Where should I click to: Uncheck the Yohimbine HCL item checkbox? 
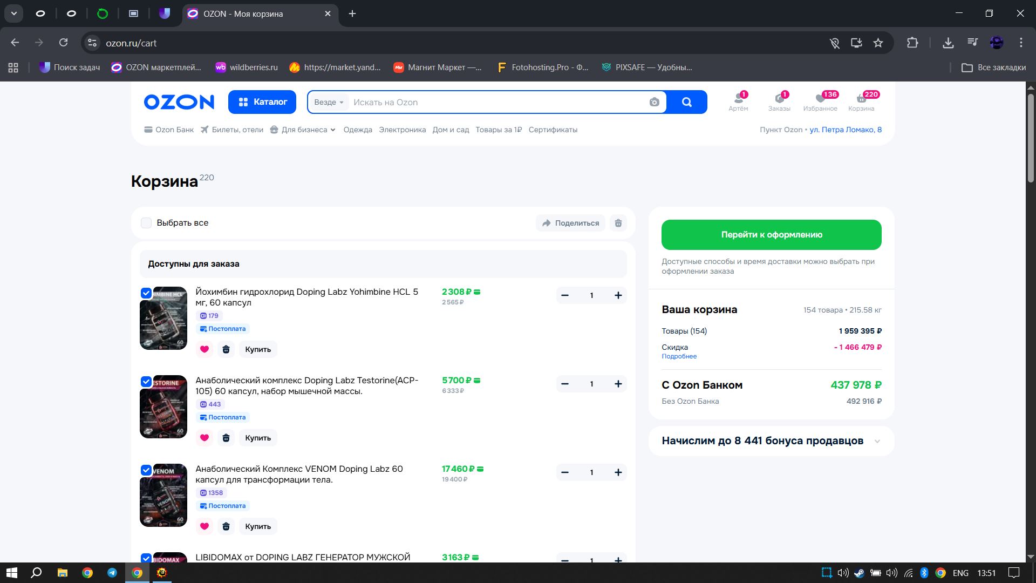[x=146, y=293]
